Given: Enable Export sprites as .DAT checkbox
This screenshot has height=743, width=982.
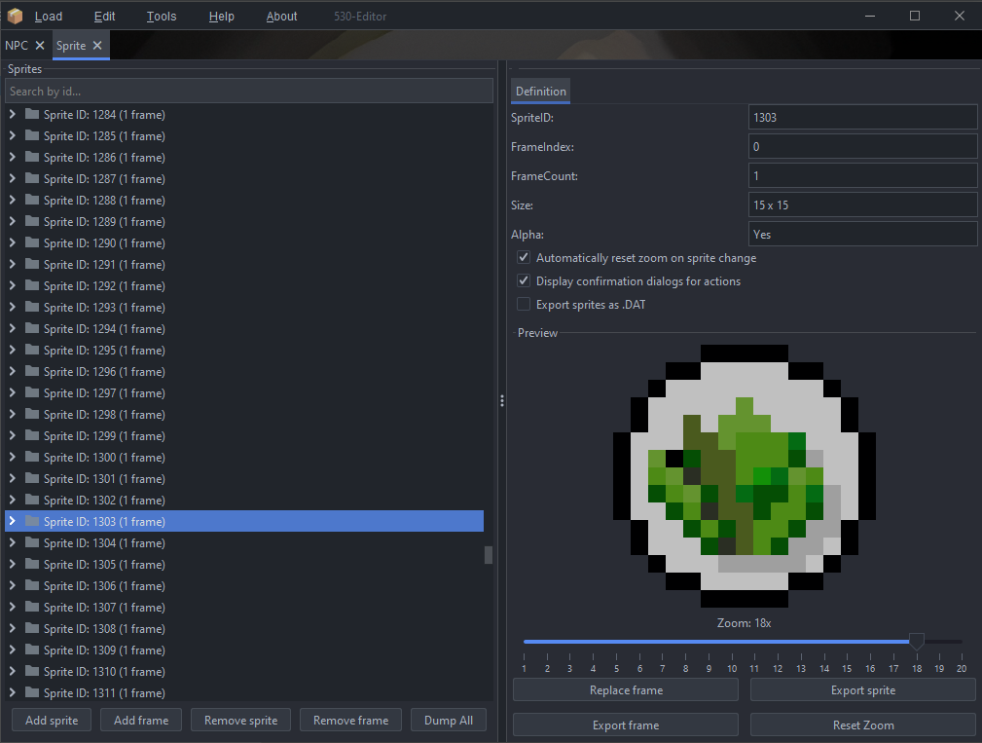Looking at the screenshot, I should [x=524, y=305].
